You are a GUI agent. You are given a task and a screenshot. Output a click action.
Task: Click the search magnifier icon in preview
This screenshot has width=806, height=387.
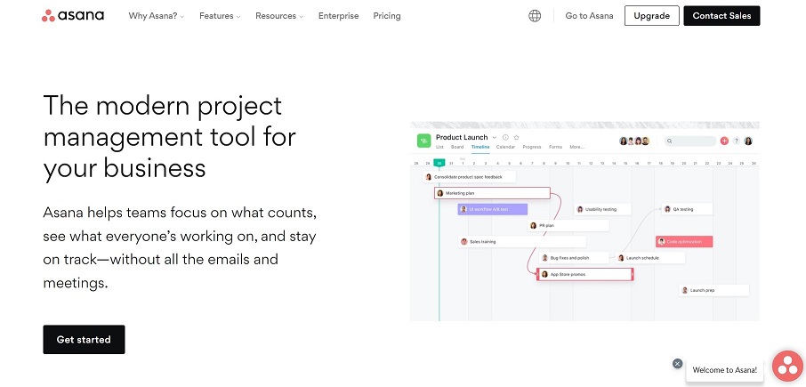[670, 141]
